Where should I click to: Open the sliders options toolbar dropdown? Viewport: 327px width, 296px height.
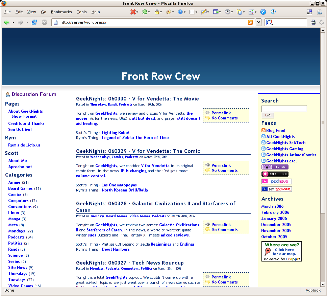point(255,12)
